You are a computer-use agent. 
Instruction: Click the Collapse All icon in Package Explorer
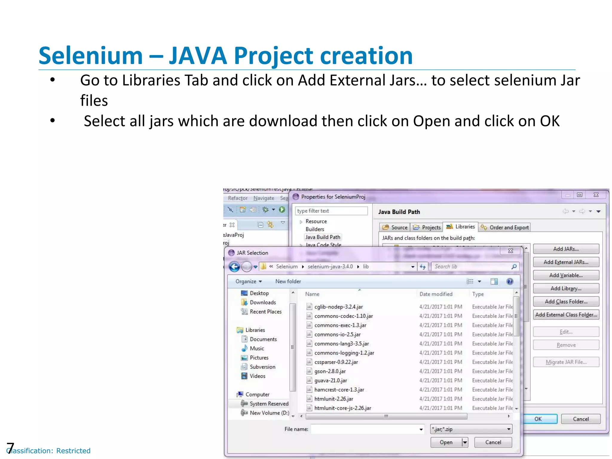[x=261, y=225]
